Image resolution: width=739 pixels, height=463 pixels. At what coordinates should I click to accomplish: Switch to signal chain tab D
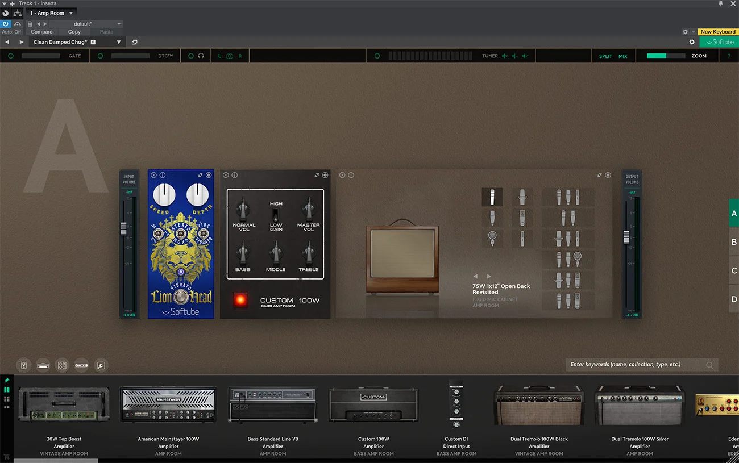pyautogui.click(x=734, y=299)
